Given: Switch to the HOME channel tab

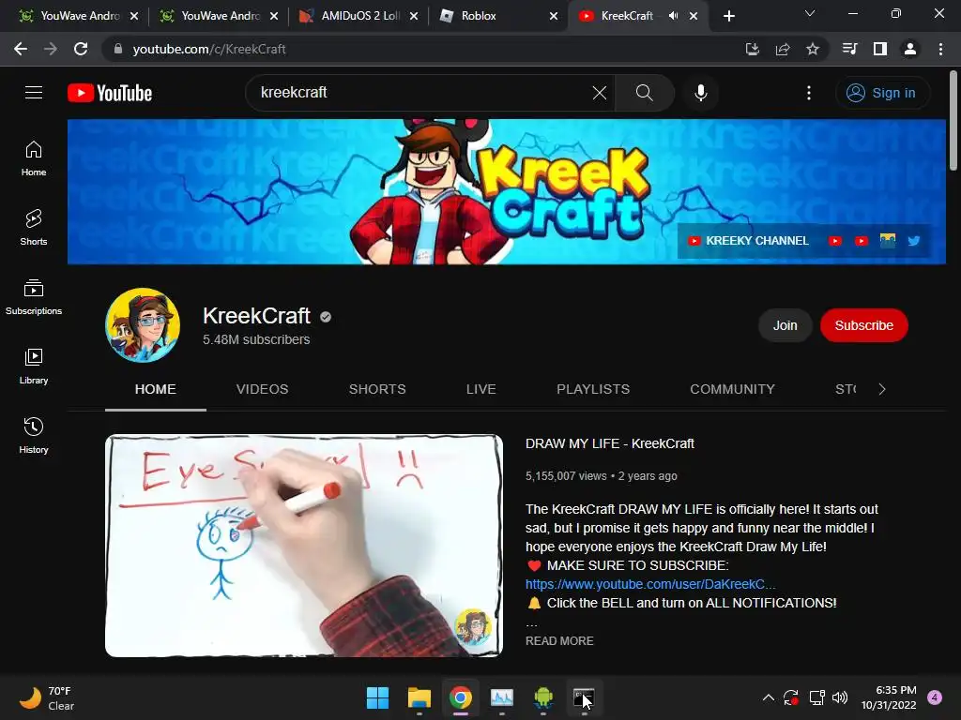Looking at the screenshot, I should [156, 389].
